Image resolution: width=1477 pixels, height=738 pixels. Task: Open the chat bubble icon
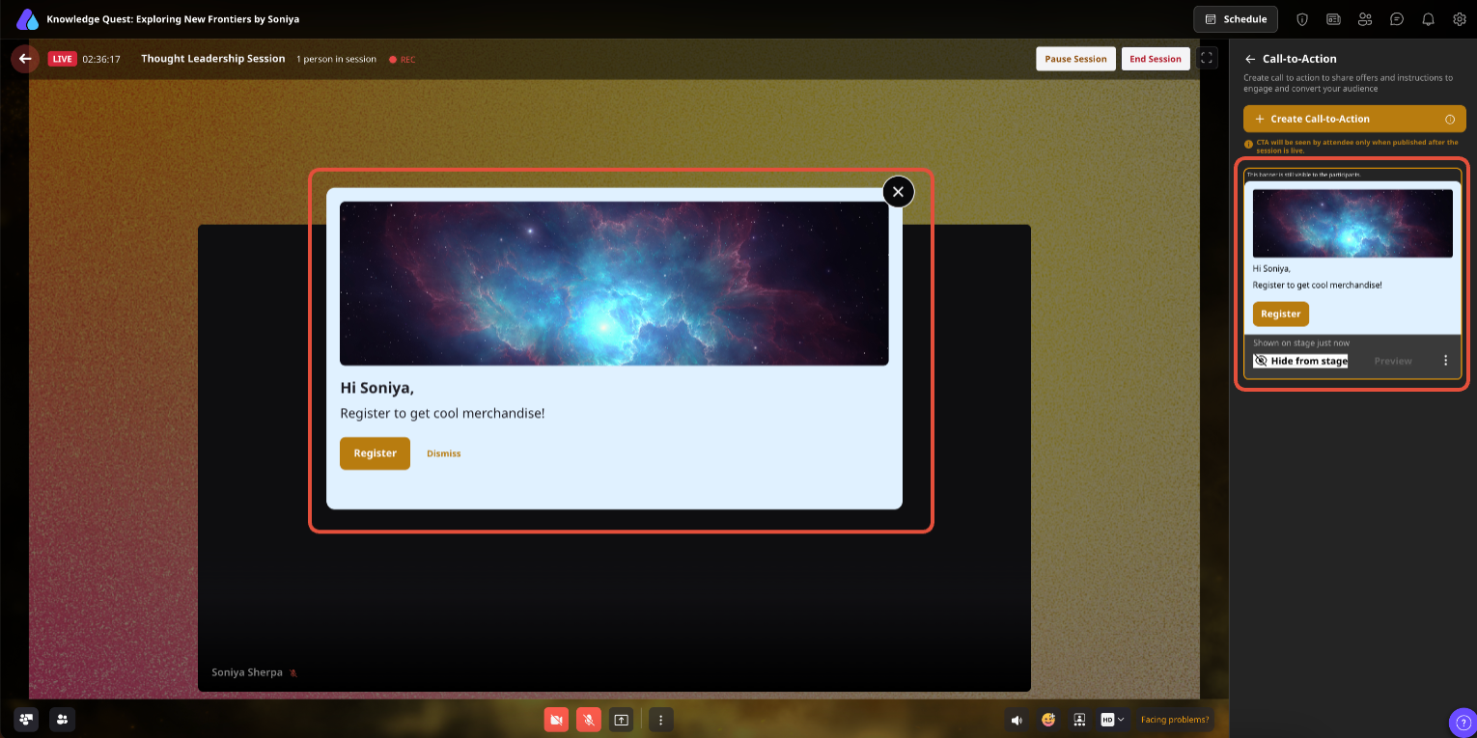click(1397, 18)
